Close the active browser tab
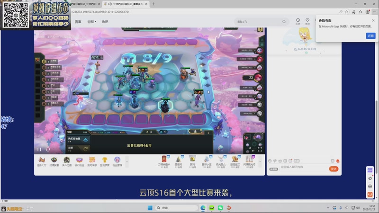379x213 pixels. [x=146, y=4]
